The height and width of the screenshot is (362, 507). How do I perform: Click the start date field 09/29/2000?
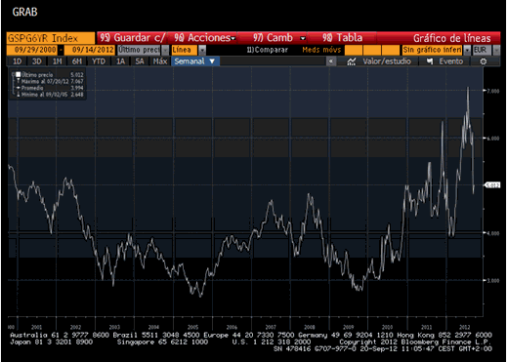(31, 50)
